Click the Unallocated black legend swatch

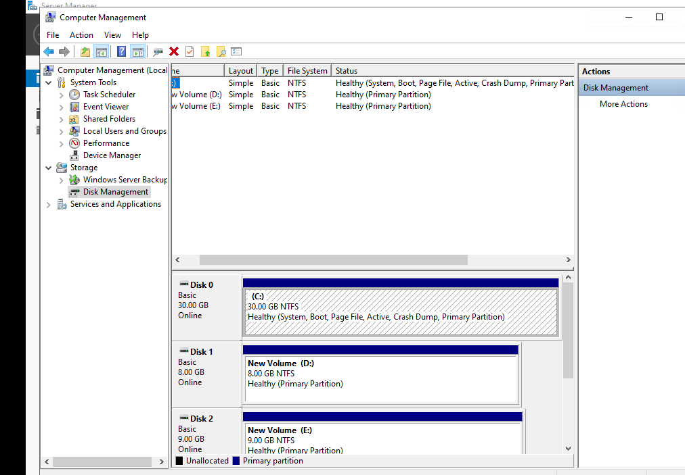[x=179, y=461]
